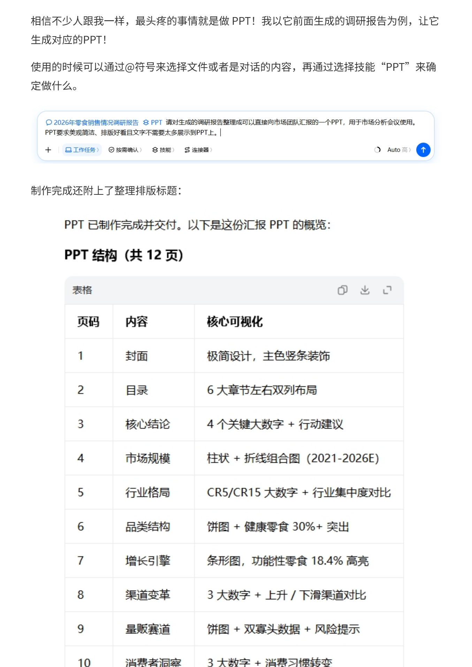Open the 技能 skills dropdown
This screenshot has width=472, height=667.
click(163, 150)
